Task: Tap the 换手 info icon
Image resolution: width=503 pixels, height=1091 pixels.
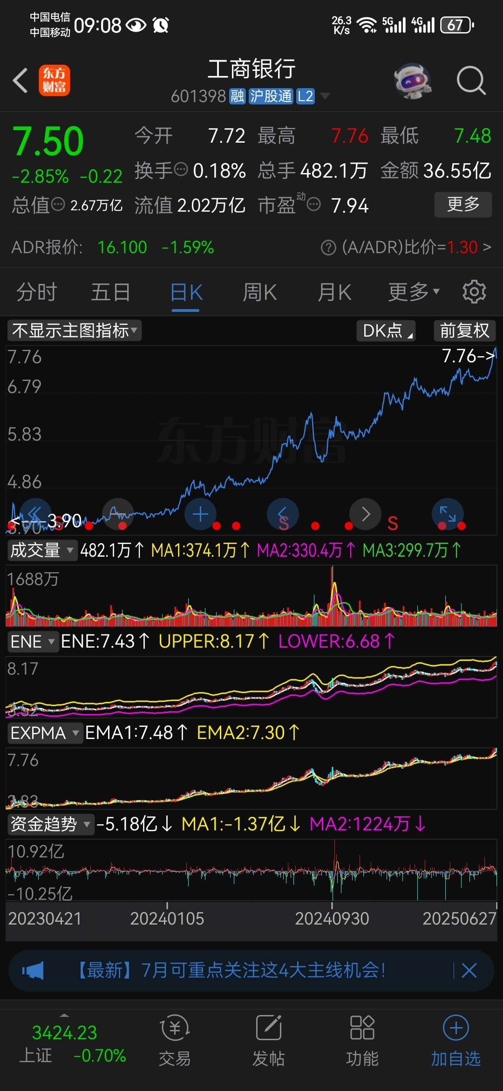Action: 181,169
